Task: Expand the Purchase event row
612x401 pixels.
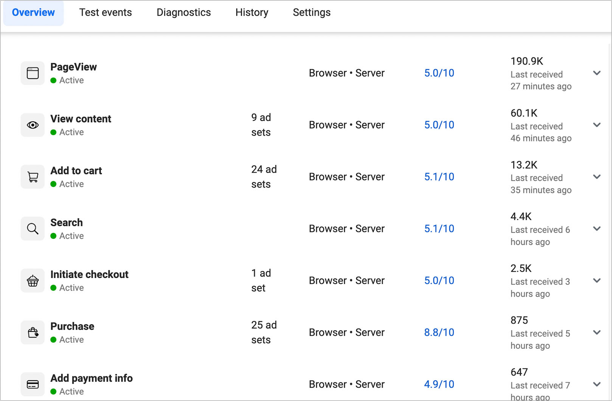Action: pos(596,333)
